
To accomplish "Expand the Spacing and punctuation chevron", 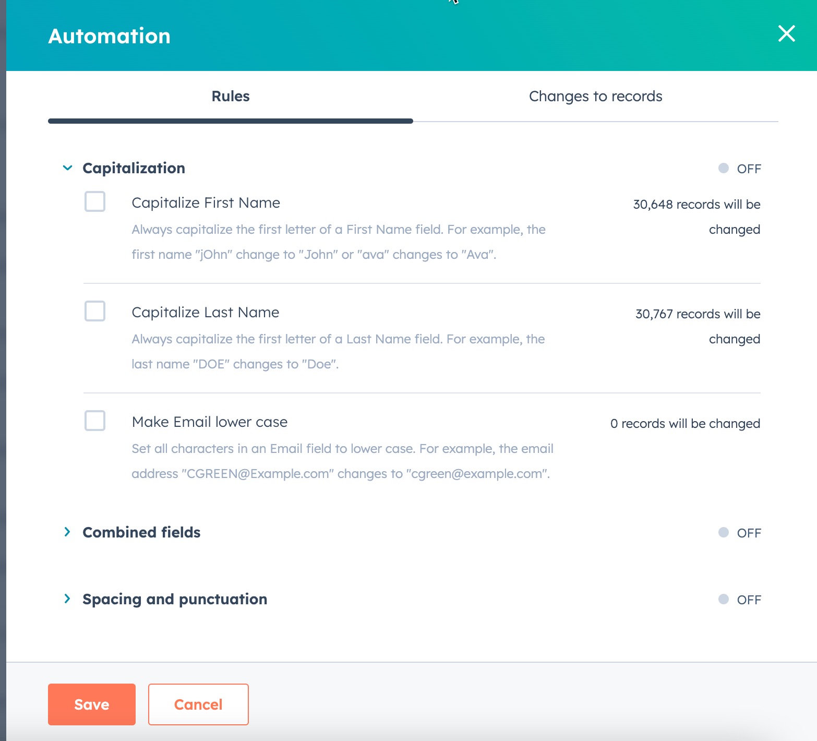I will click(x=67, y=599).
